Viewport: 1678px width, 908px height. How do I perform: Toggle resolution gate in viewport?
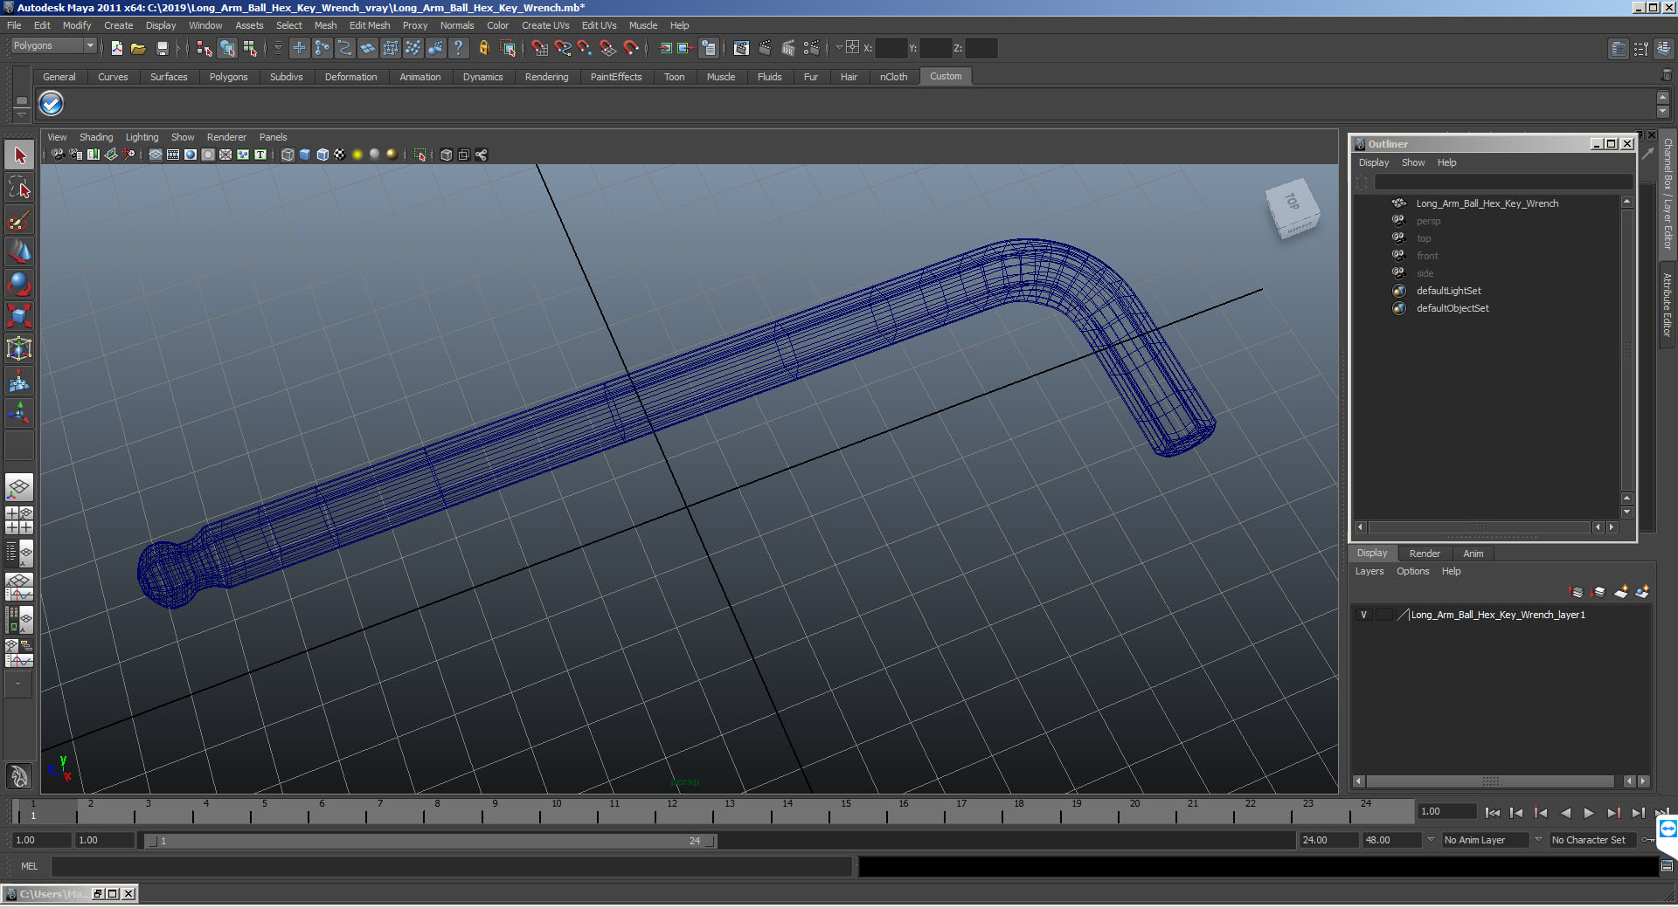tap(190, 155)
